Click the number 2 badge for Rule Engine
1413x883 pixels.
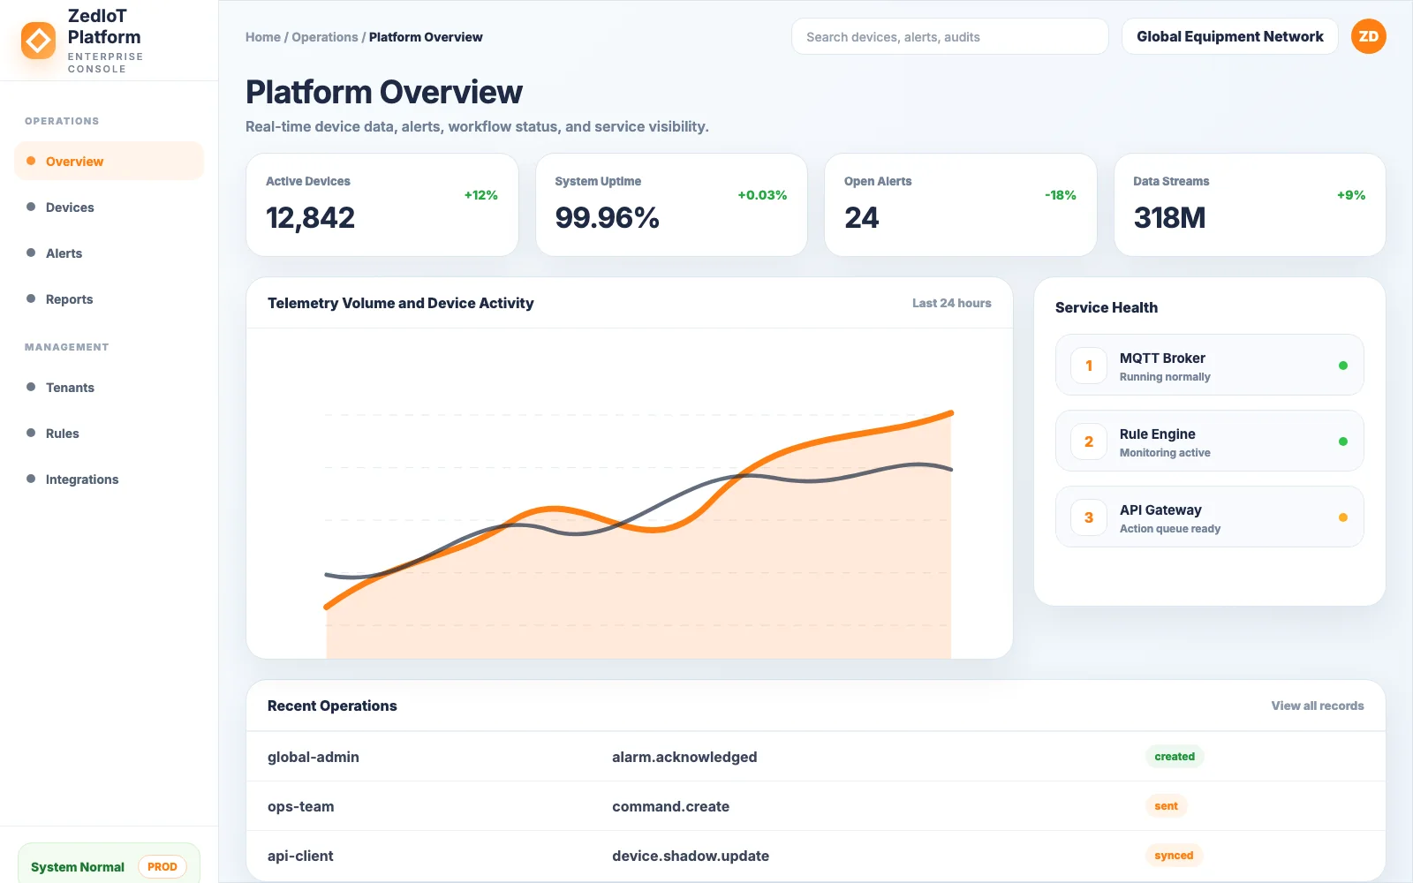[x=1089, y=441]
